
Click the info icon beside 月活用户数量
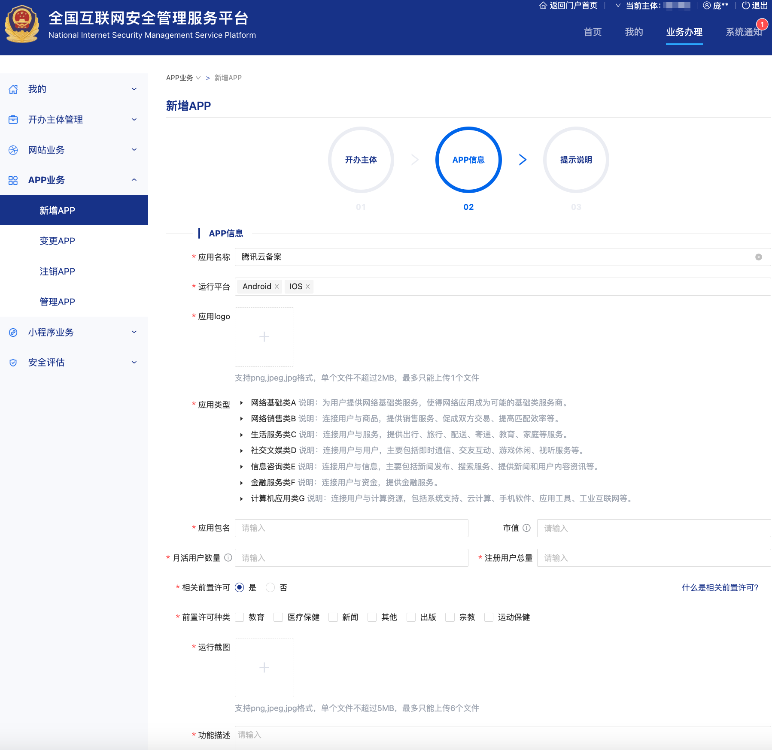tap(228, 558)
